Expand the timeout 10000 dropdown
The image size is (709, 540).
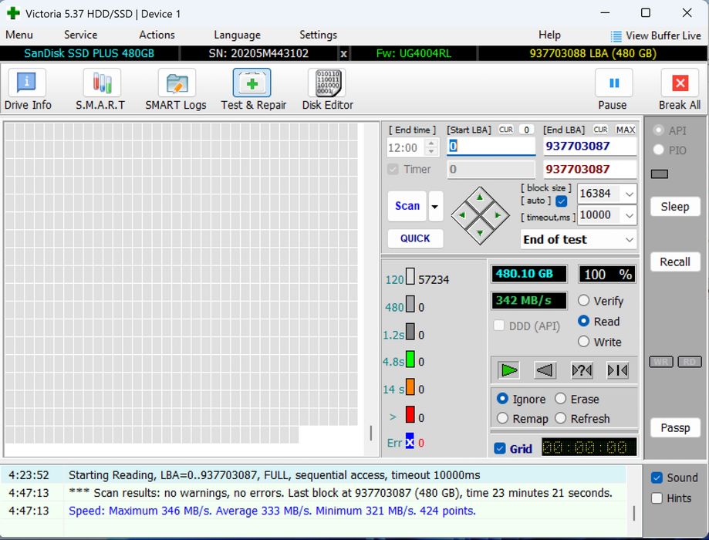[630, 215]
